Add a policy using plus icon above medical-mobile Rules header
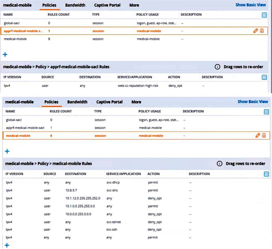The width and height of the screenshot is (272, 249). [x=7, y=151]
